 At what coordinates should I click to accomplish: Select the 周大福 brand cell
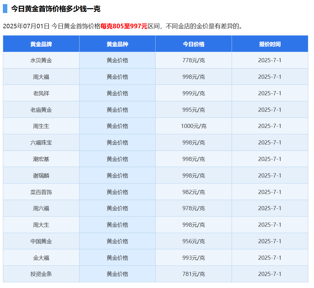41,77
